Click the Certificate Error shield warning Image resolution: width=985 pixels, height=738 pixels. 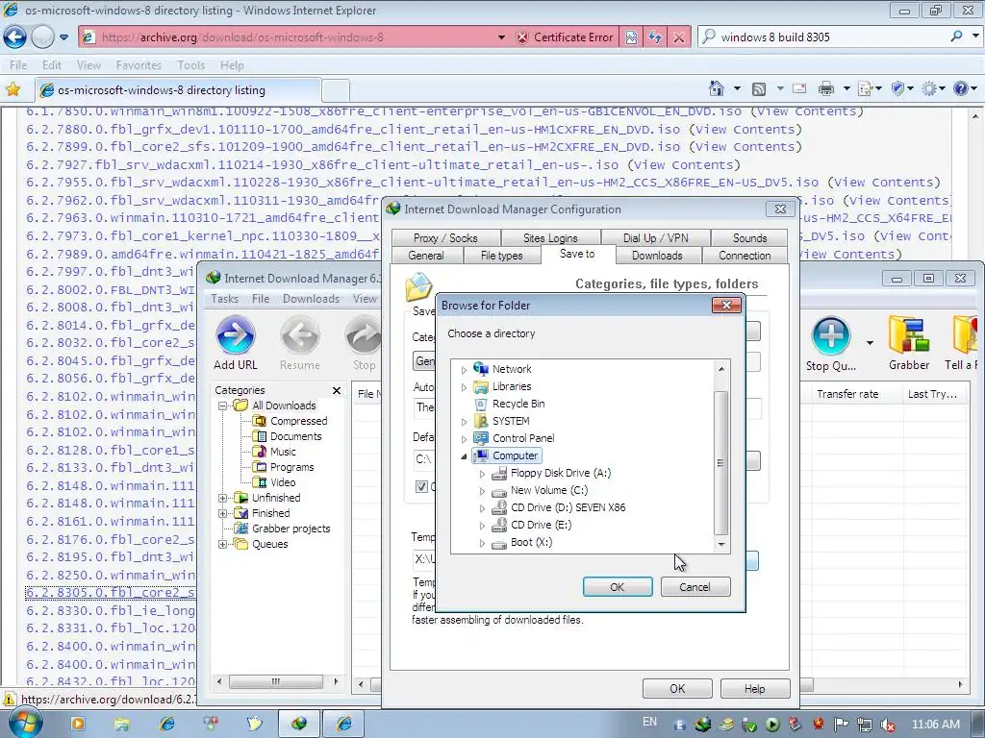(564, 37)
